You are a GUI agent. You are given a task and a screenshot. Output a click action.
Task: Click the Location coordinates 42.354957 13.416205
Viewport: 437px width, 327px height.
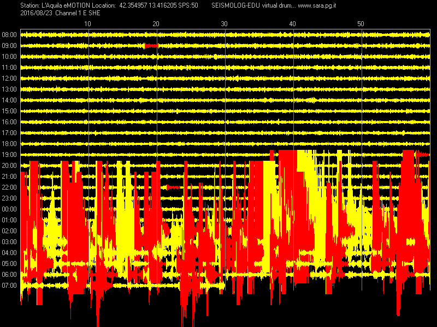[x=147, y=5]
